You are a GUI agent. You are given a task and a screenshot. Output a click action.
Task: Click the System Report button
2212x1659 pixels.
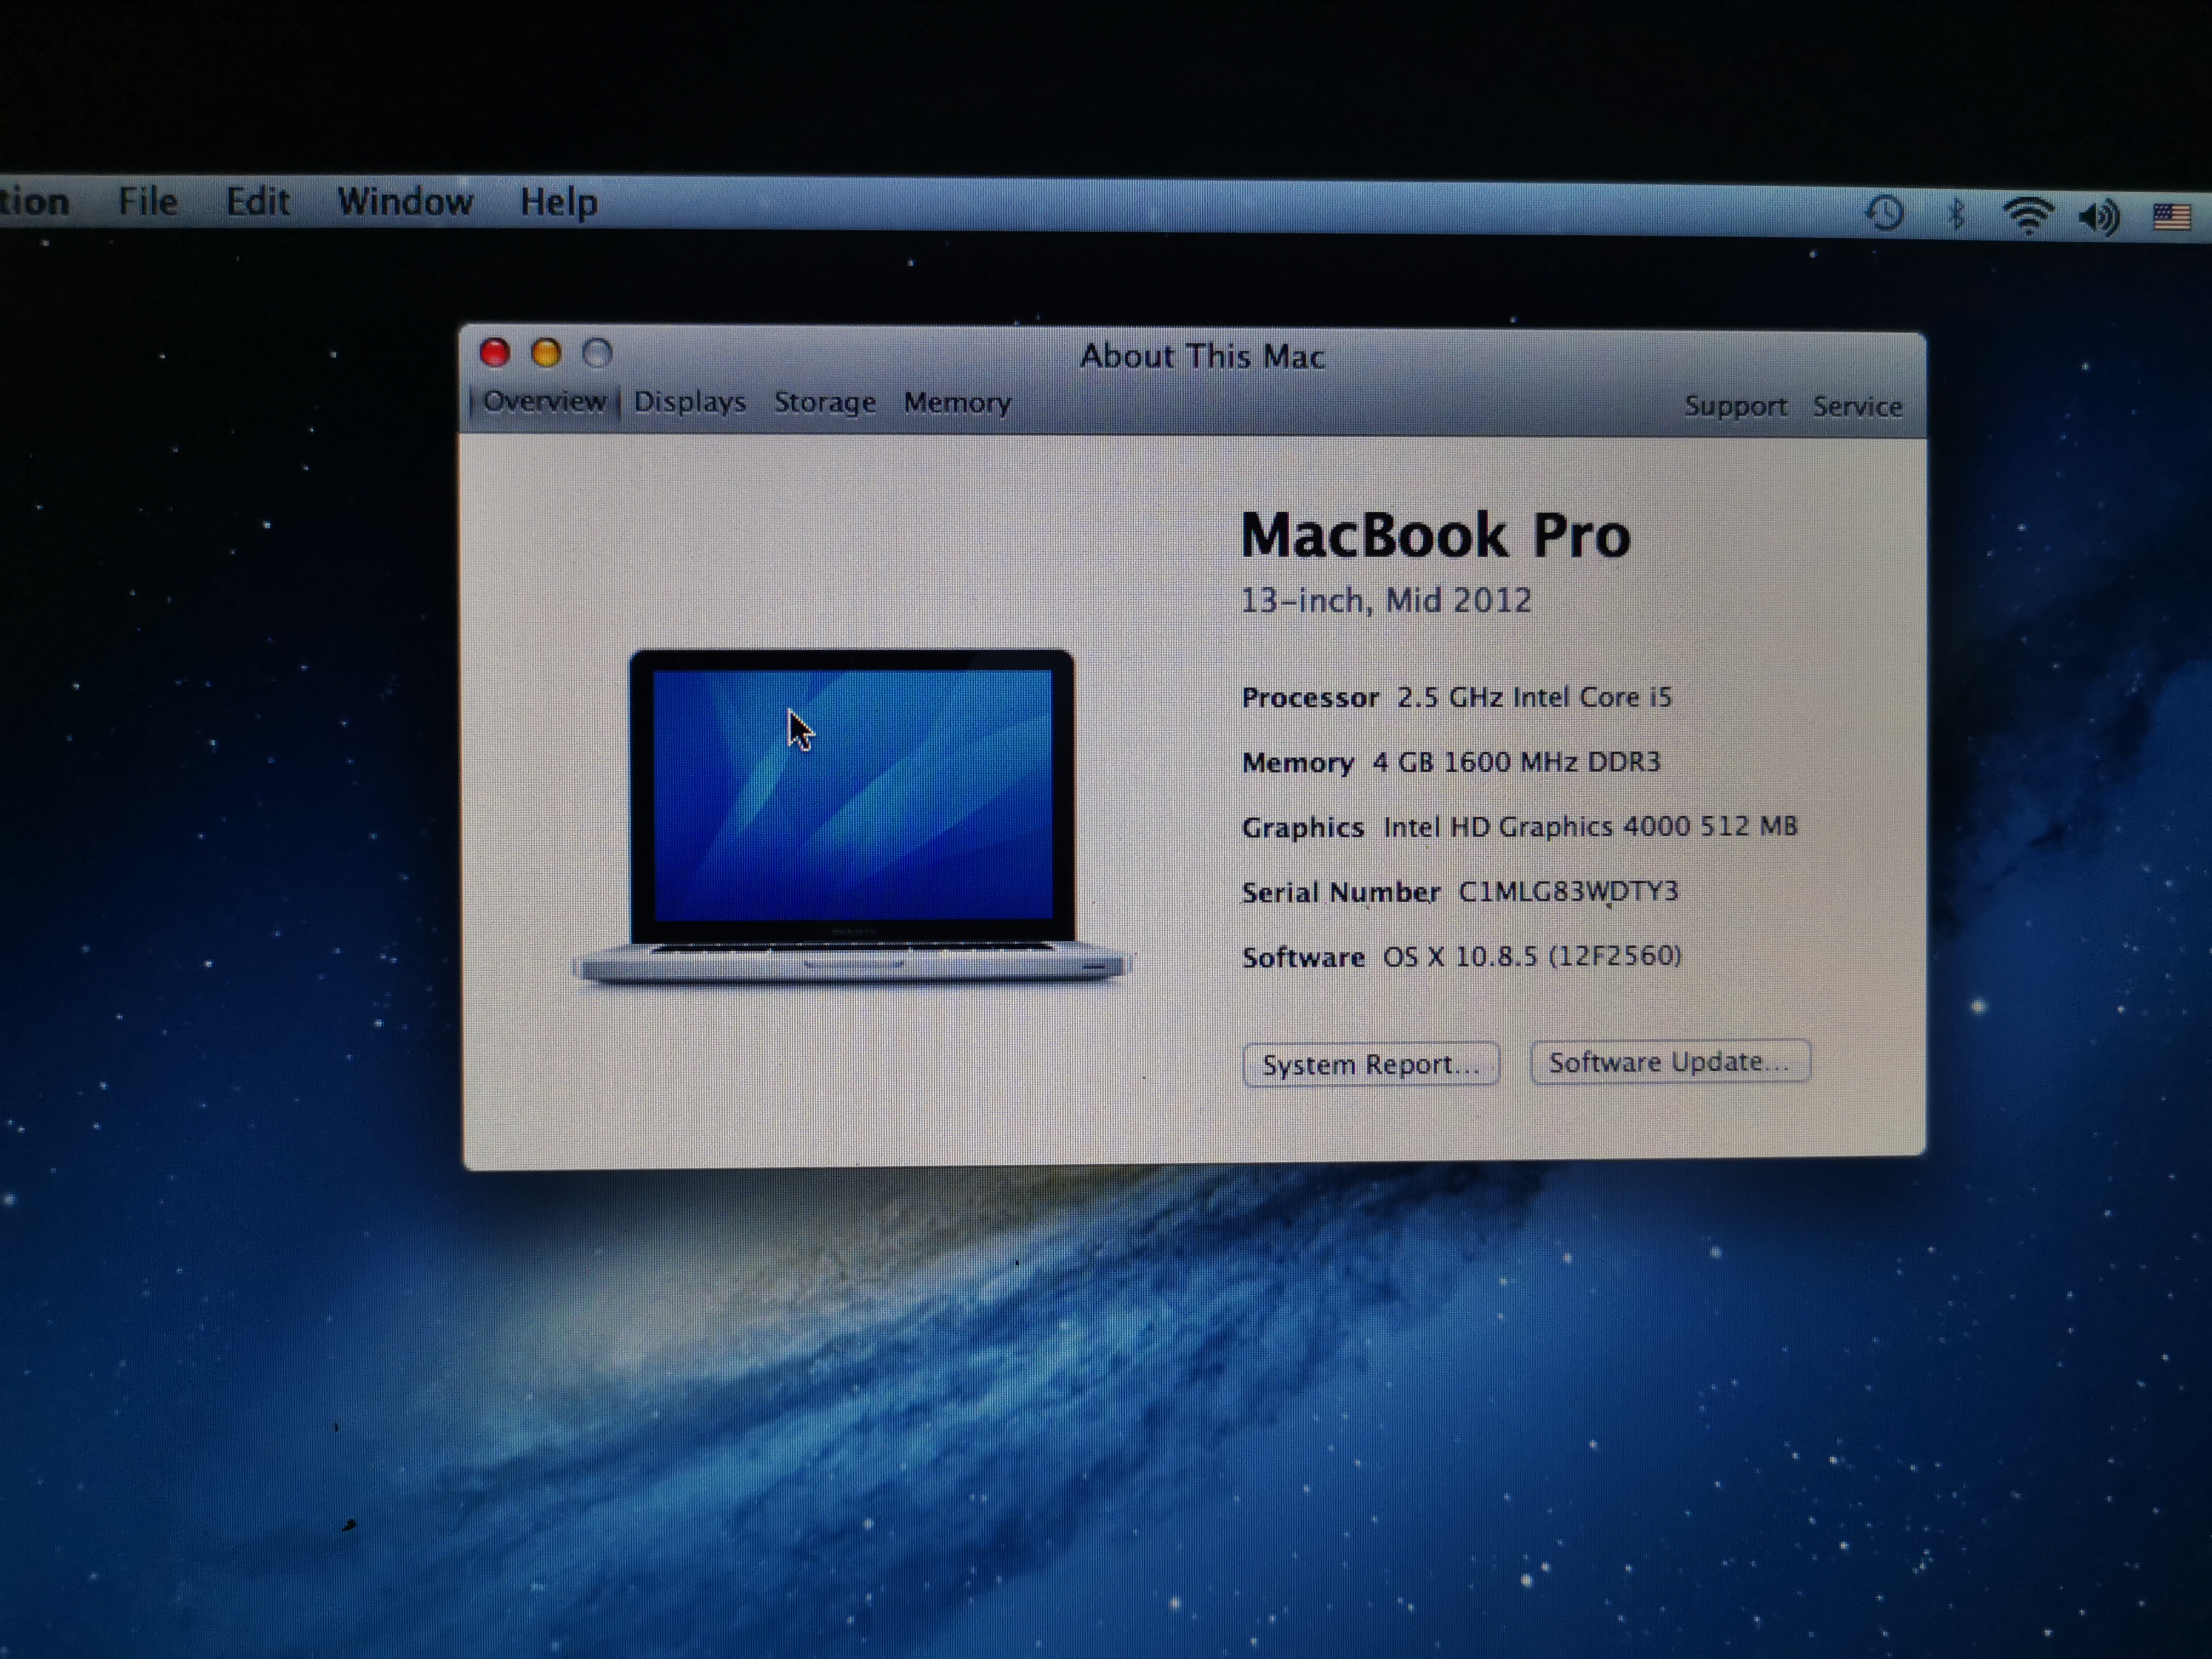[1370, 1064]
